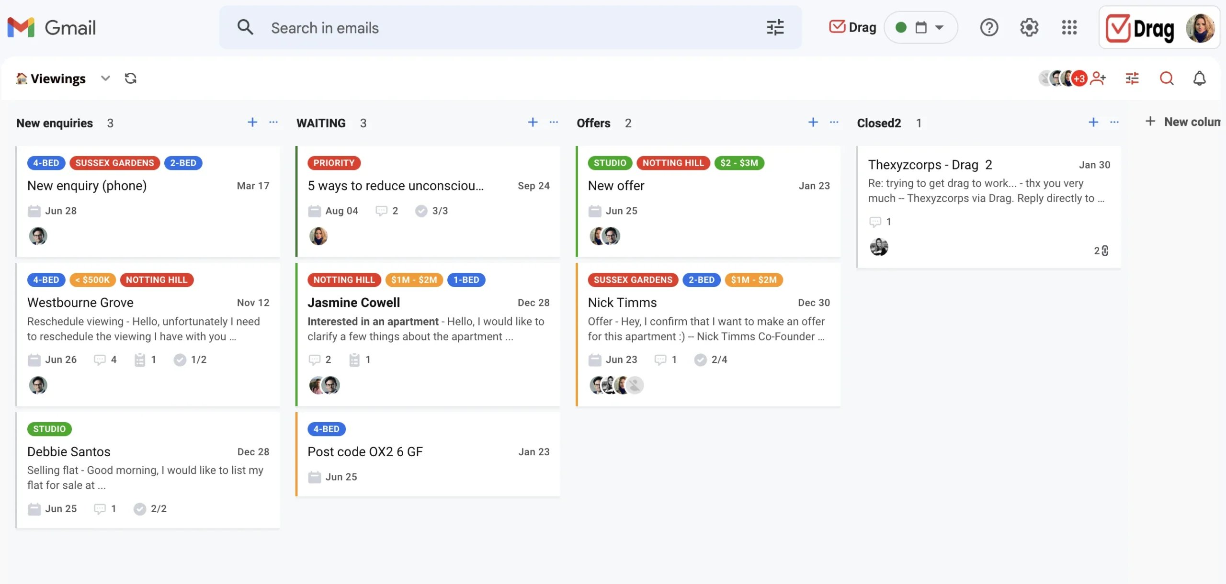The height and width of the screenshot is (584, 1226).
Task: Click the assignee avatar on Thexyzcorps card
Action: tap(879, 247)
